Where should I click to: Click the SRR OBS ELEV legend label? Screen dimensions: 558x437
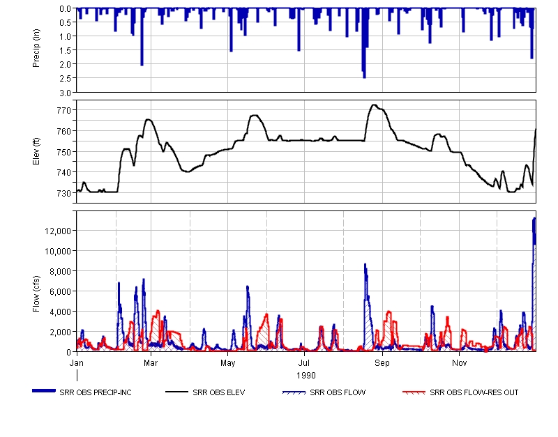click(x=219, y=392)
